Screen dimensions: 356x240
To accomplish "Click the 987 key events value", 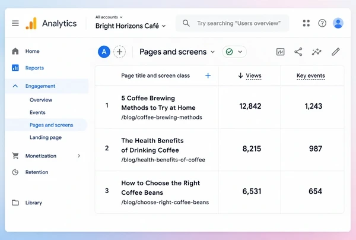I will (316, 149).
